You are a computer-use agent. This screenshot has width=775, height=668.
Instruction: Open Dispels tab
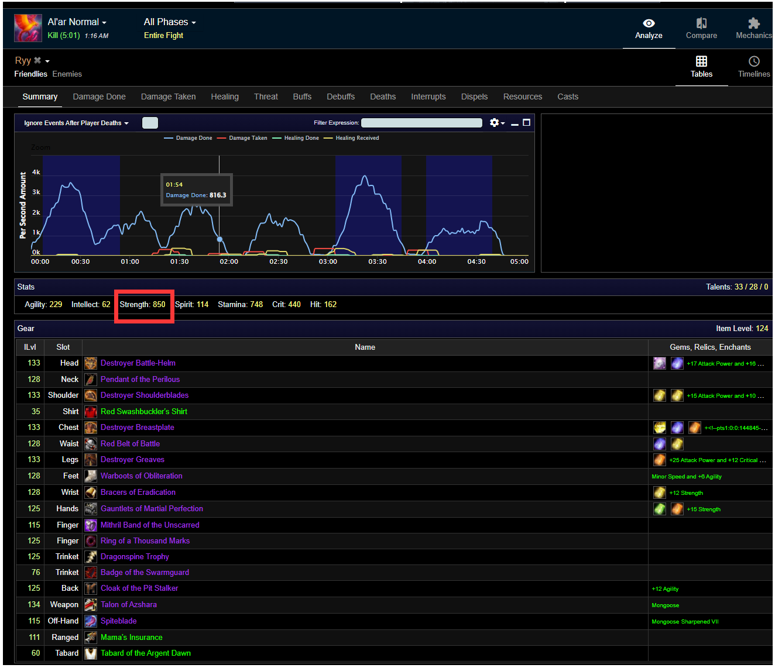coord(474,97)
